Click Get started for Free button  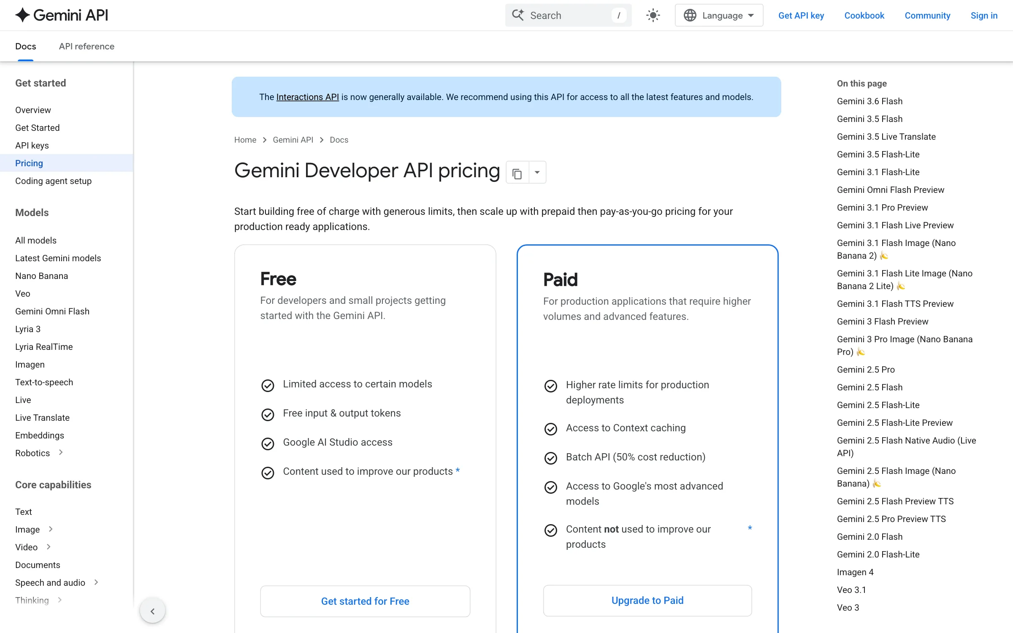coord(365,601)
